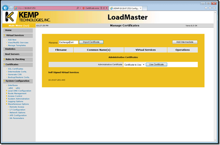Open browser Tools gear icon
Viewport: 220px width, 145px height.
click(x=214, y=8)
